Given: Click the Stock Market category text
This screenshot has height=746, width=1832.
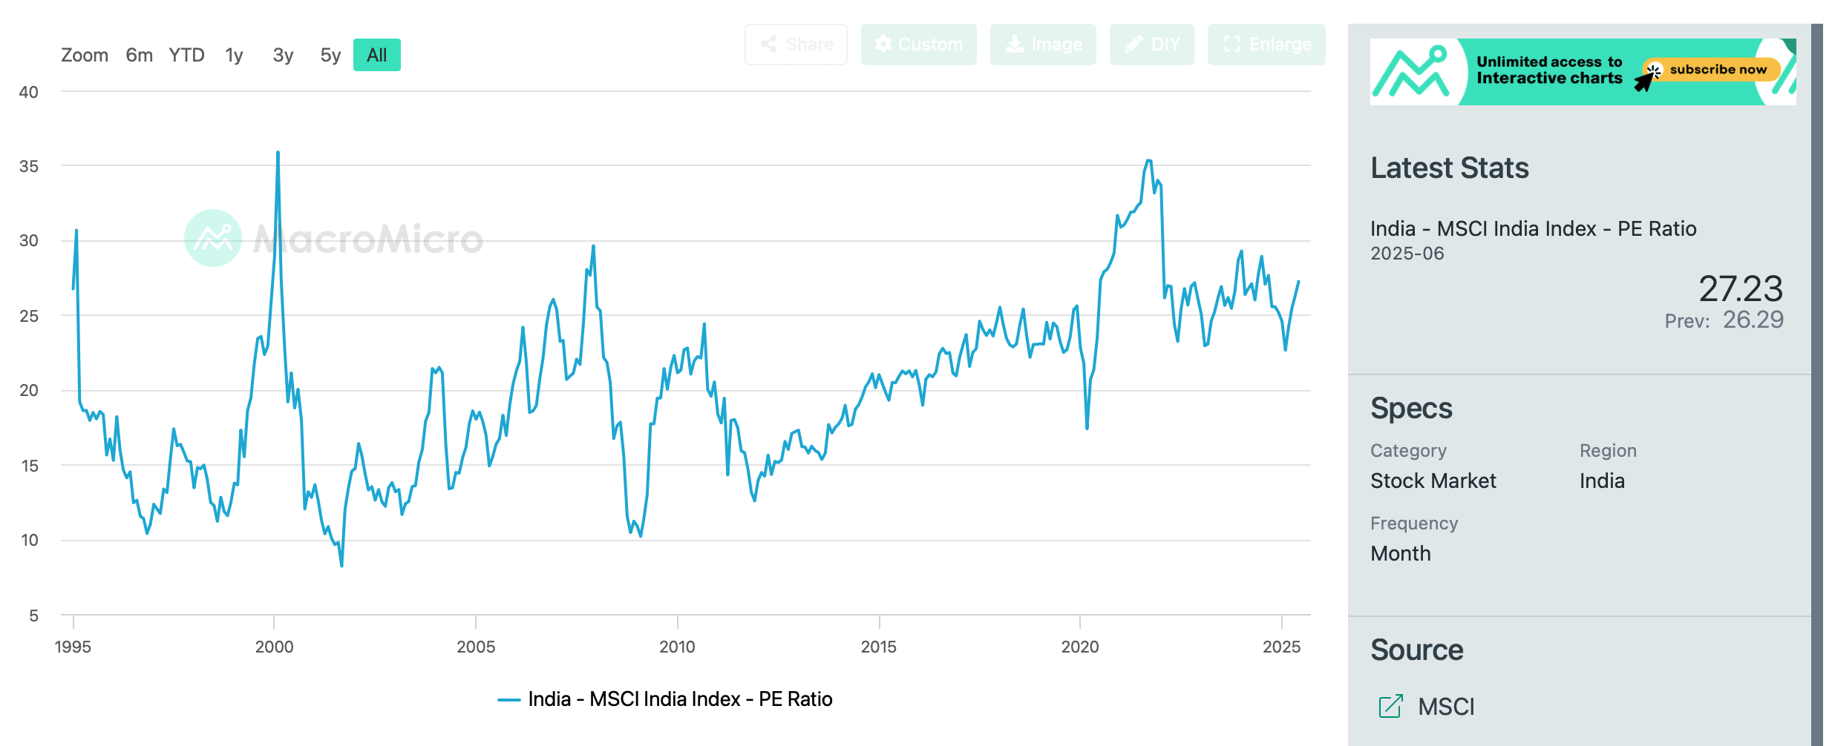Looking at the screenshot, I should [1433, 481].
